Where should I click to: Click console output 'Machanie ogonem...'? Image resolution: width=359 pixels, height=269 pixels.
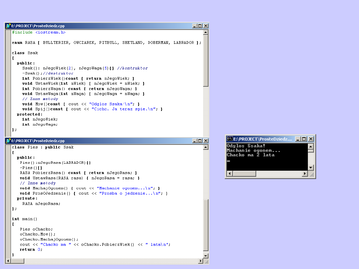[x=253, y=150]
